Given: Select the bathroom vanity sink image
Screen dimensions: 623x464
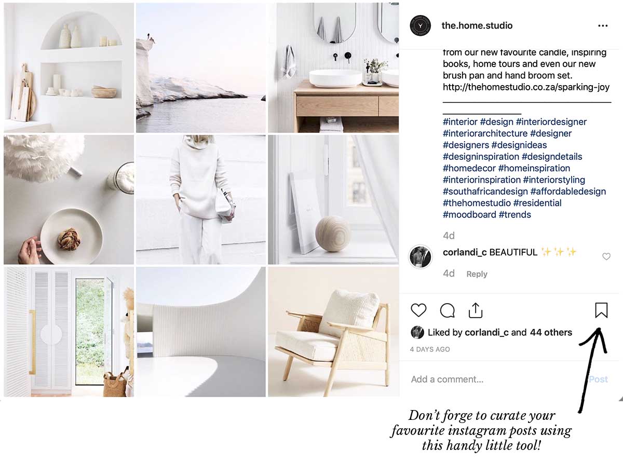Looking at the screenshot, I should click(333, 67).
